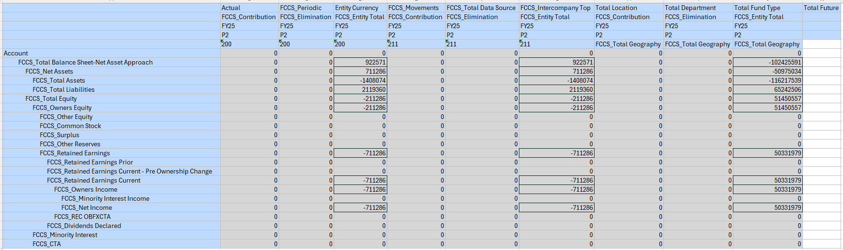Click the cell containing -102425591

[x=768, y=62]
